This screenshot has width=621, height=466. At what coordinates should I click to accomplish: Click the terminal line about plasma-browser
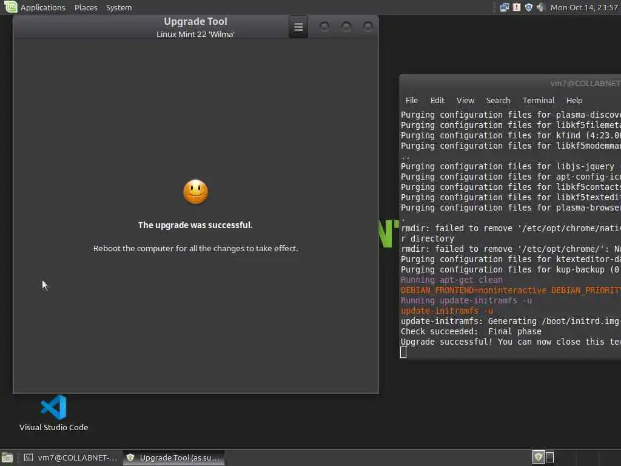pyautogui.click(x=511, y=208)
